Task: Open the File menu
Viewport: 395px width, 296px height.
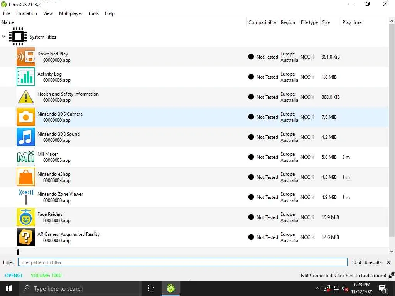Action: click(x=7, y=13)
